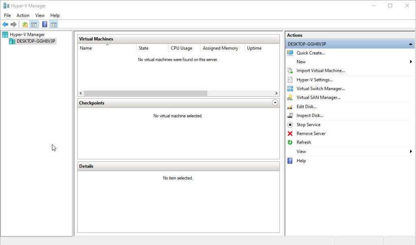
Task: Click the Virtual Machines horizontal scrollbar thumb
Action: pos(145,93)
